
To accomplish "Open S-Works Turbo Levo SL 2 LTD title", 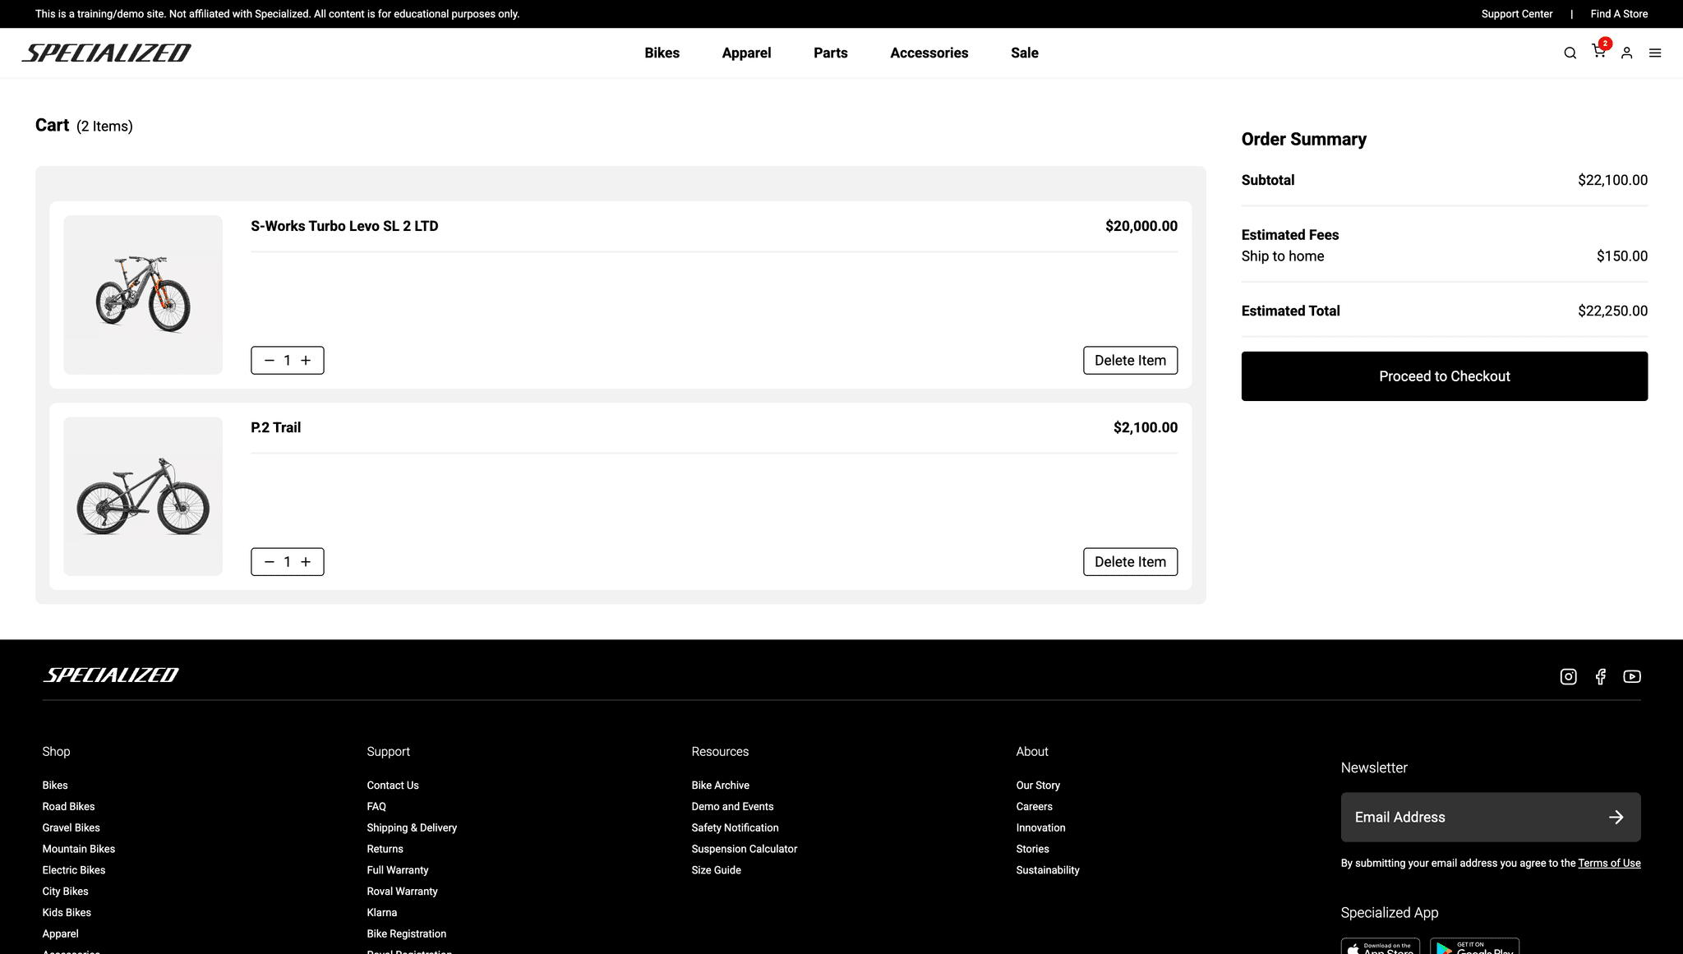I will 344,226.
